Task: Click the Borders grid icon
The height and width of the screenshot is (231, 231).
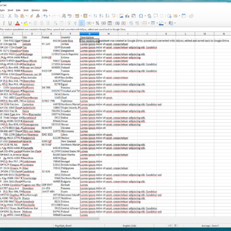Action: click(144, 23)
